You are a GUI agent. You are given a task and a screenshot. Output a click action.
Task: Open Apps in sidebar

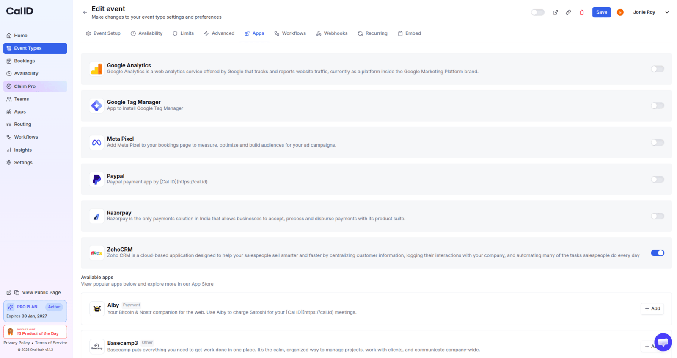point(35,112)
